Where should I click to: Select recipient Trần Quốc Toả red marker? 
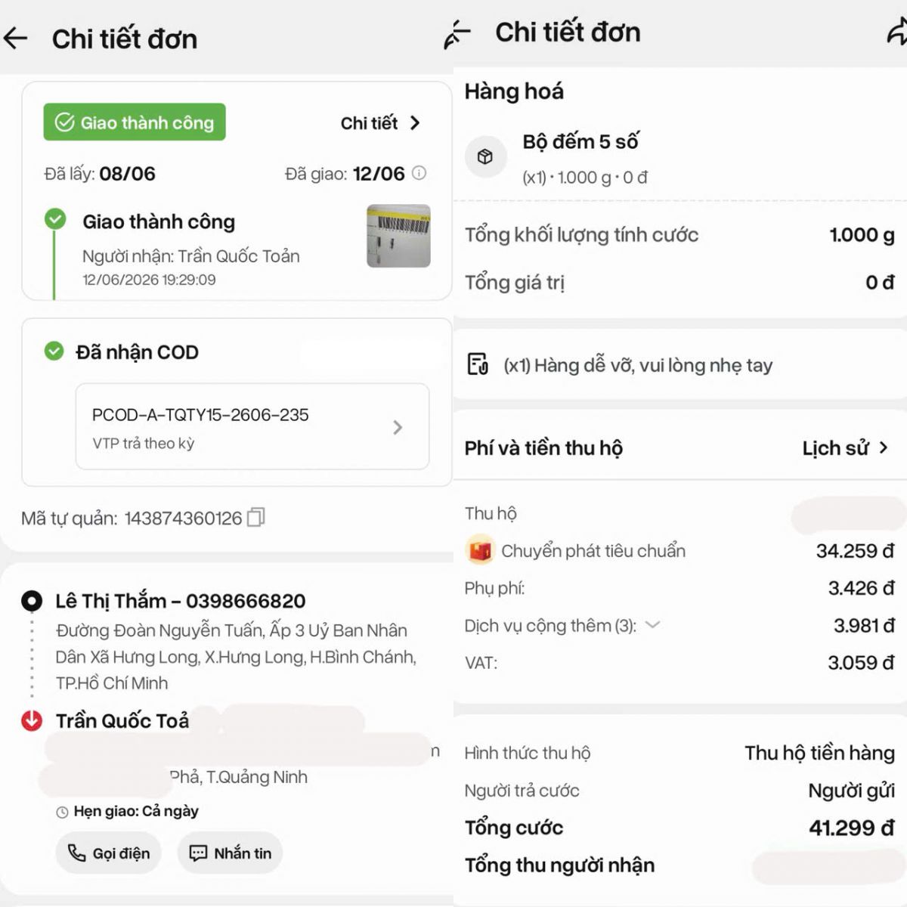point(32,720)
